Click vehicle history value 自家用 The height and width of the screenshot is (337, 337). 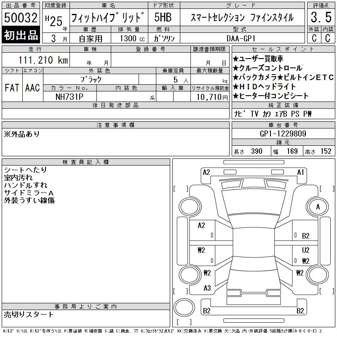[91, 39]
